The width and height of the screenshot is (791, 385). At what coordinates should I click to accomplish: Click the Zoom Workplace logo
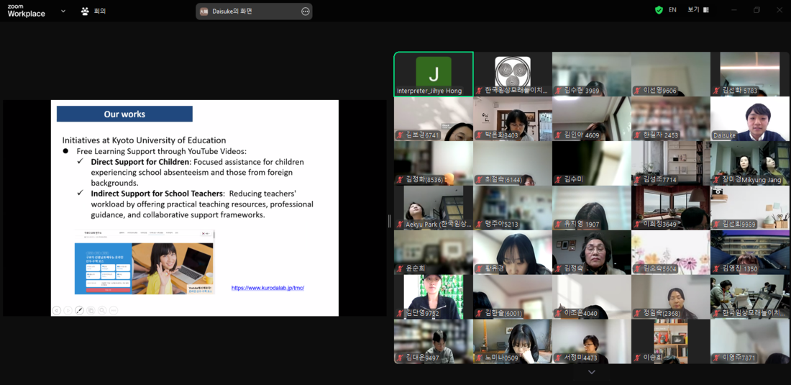point(26,11)
